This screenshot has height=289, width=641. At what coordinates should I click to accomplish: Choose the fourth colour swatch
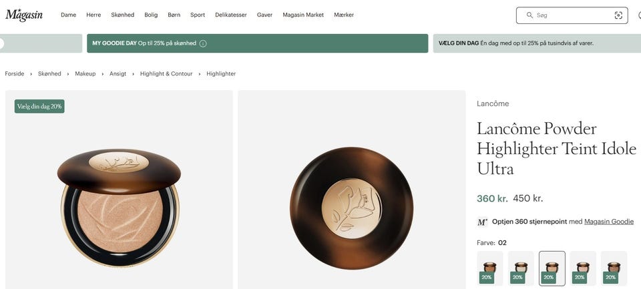(583, 268)
